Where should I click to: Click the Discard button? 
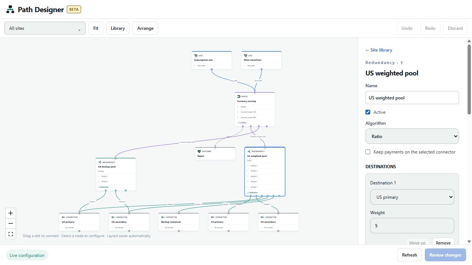pos(455,28)
